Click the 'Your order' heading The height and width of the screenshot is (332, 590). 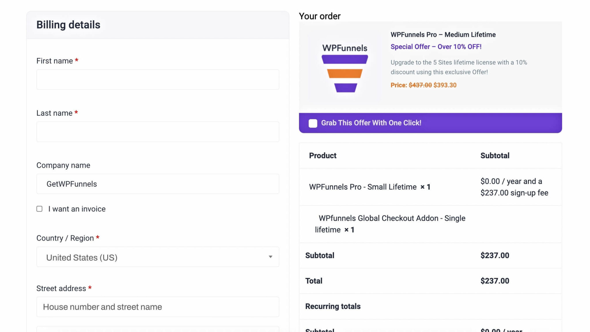(x=319, y=16)
